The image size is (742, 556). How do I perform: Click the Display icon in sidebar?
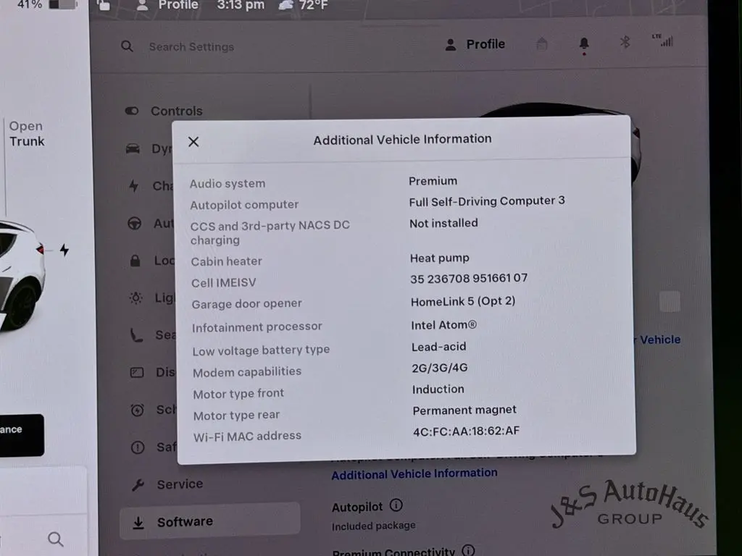click(x=137, y=373)
